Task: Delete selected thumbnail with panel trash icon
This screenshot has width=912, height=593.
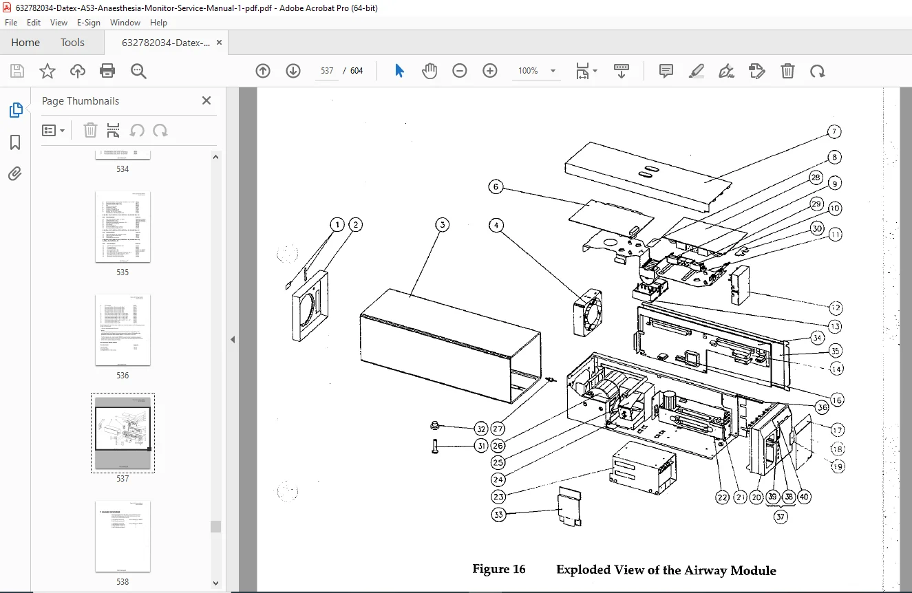Action: (x=90, y=130)
